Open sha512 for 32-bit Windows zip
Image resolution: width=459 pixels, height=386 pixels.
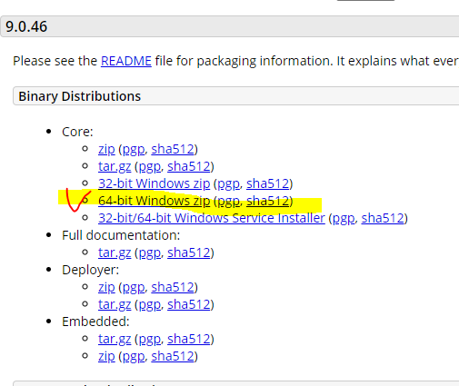268,183
